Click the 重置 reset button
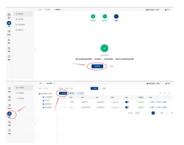Image resolution: width=184 pixels, height=145 pixels. [x=103, y=89]
